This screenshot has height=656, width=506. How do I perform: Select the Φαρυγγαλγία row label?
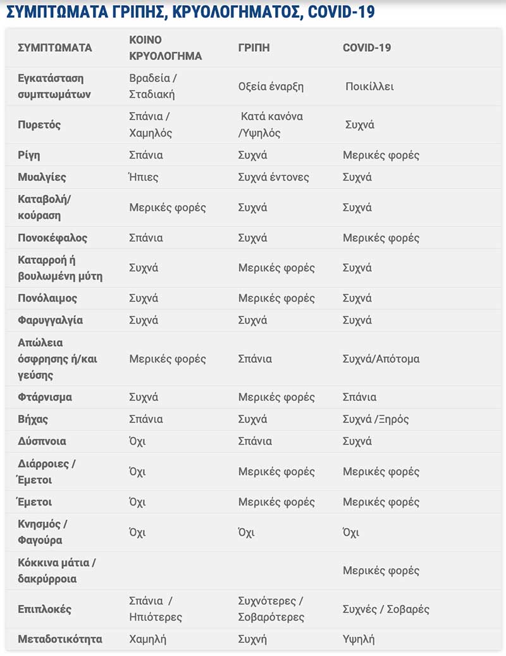tap(50, 320)
